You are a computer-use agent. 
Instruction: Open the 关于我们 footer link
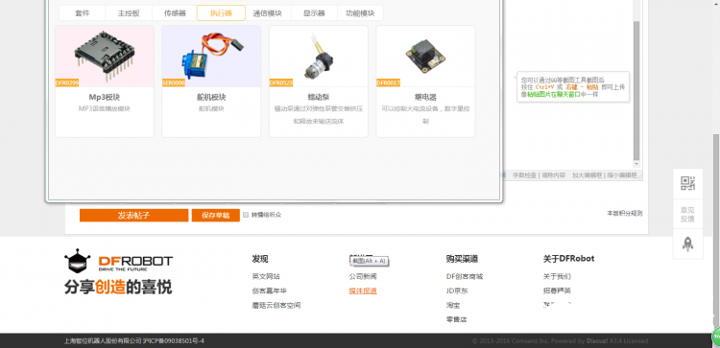[557, 276]
